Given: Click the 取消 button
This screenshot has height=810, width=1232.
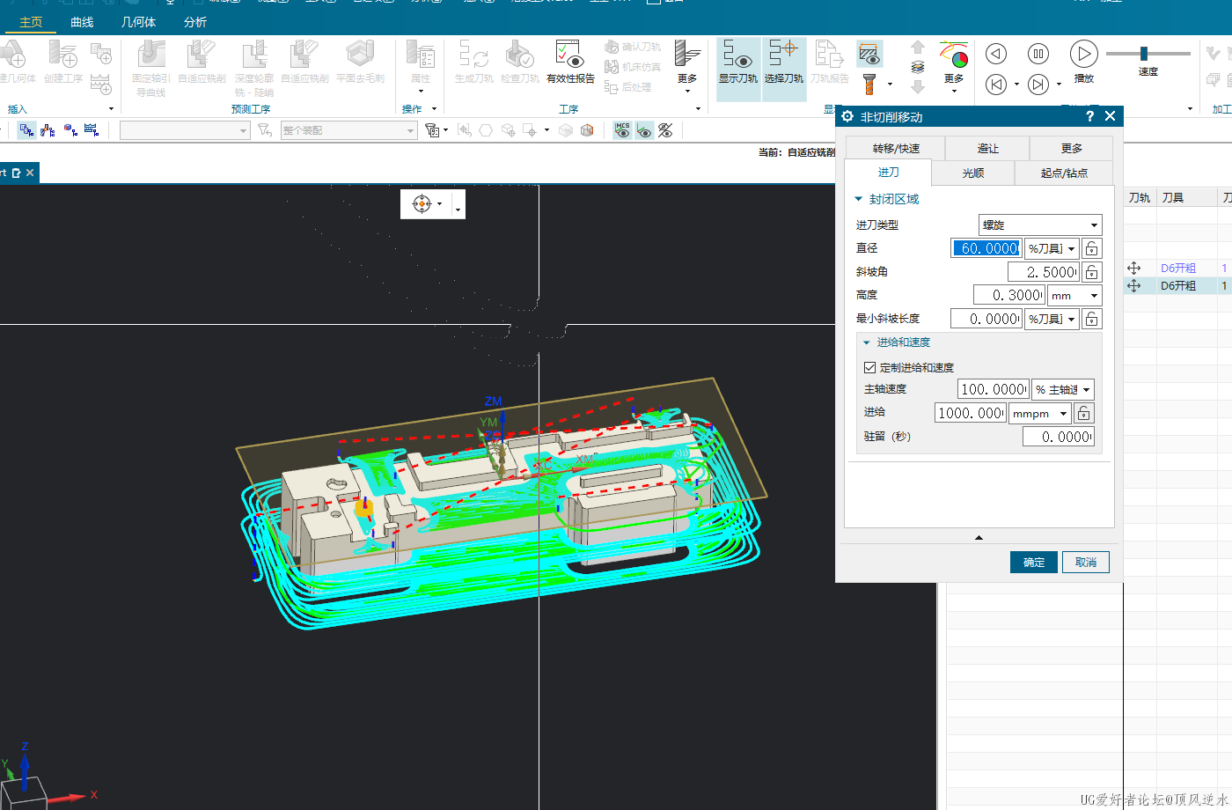Looking at the screenshot, I should click(1086, 562).
